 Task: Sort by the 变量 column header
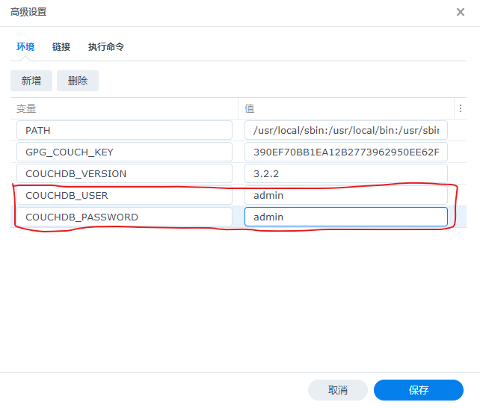[x=123, y=108]
